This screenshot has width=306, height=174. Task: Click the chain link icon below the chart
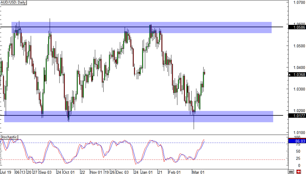point(291,172)
